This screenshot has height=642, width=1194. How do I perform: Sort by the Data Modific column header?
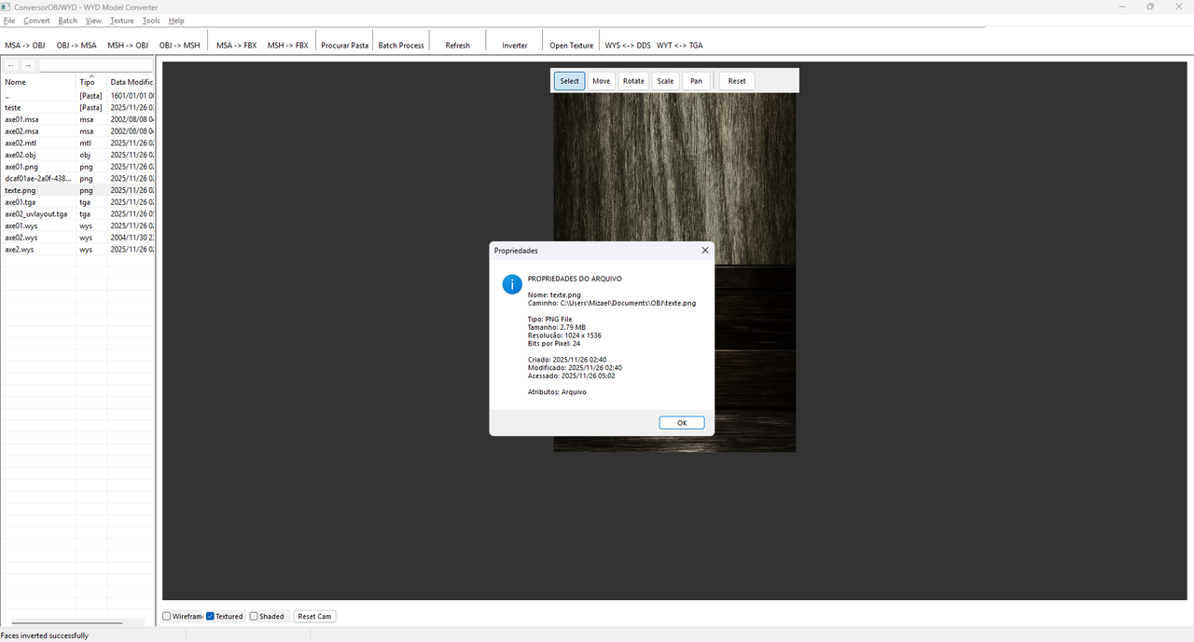(131, 82)
